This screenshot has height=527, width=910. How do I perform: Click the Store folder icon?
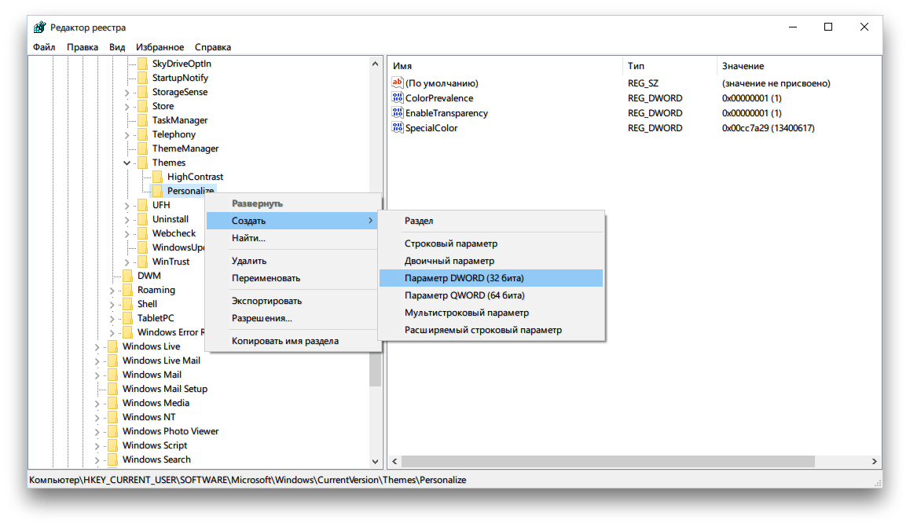point(143,106)
